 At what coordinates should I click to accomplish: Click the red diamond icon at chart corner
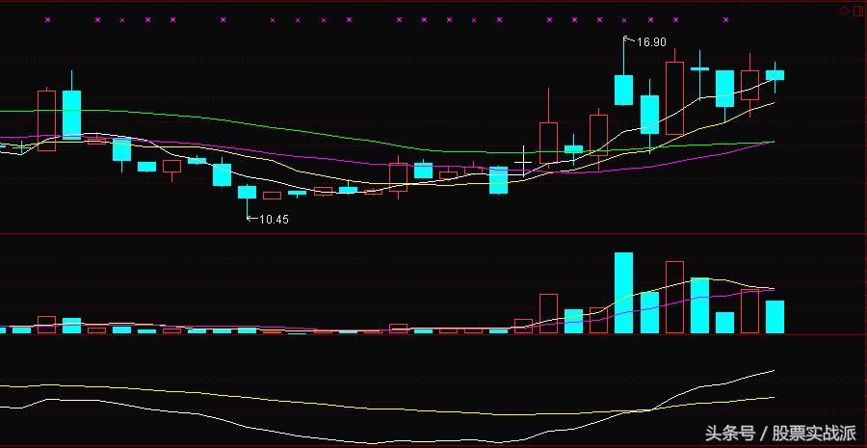(x=844, y=11)
